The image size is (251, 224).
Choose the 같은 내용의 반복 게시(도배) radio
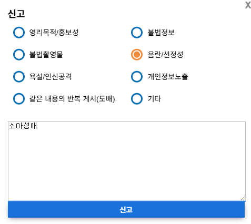coord(19,99)
